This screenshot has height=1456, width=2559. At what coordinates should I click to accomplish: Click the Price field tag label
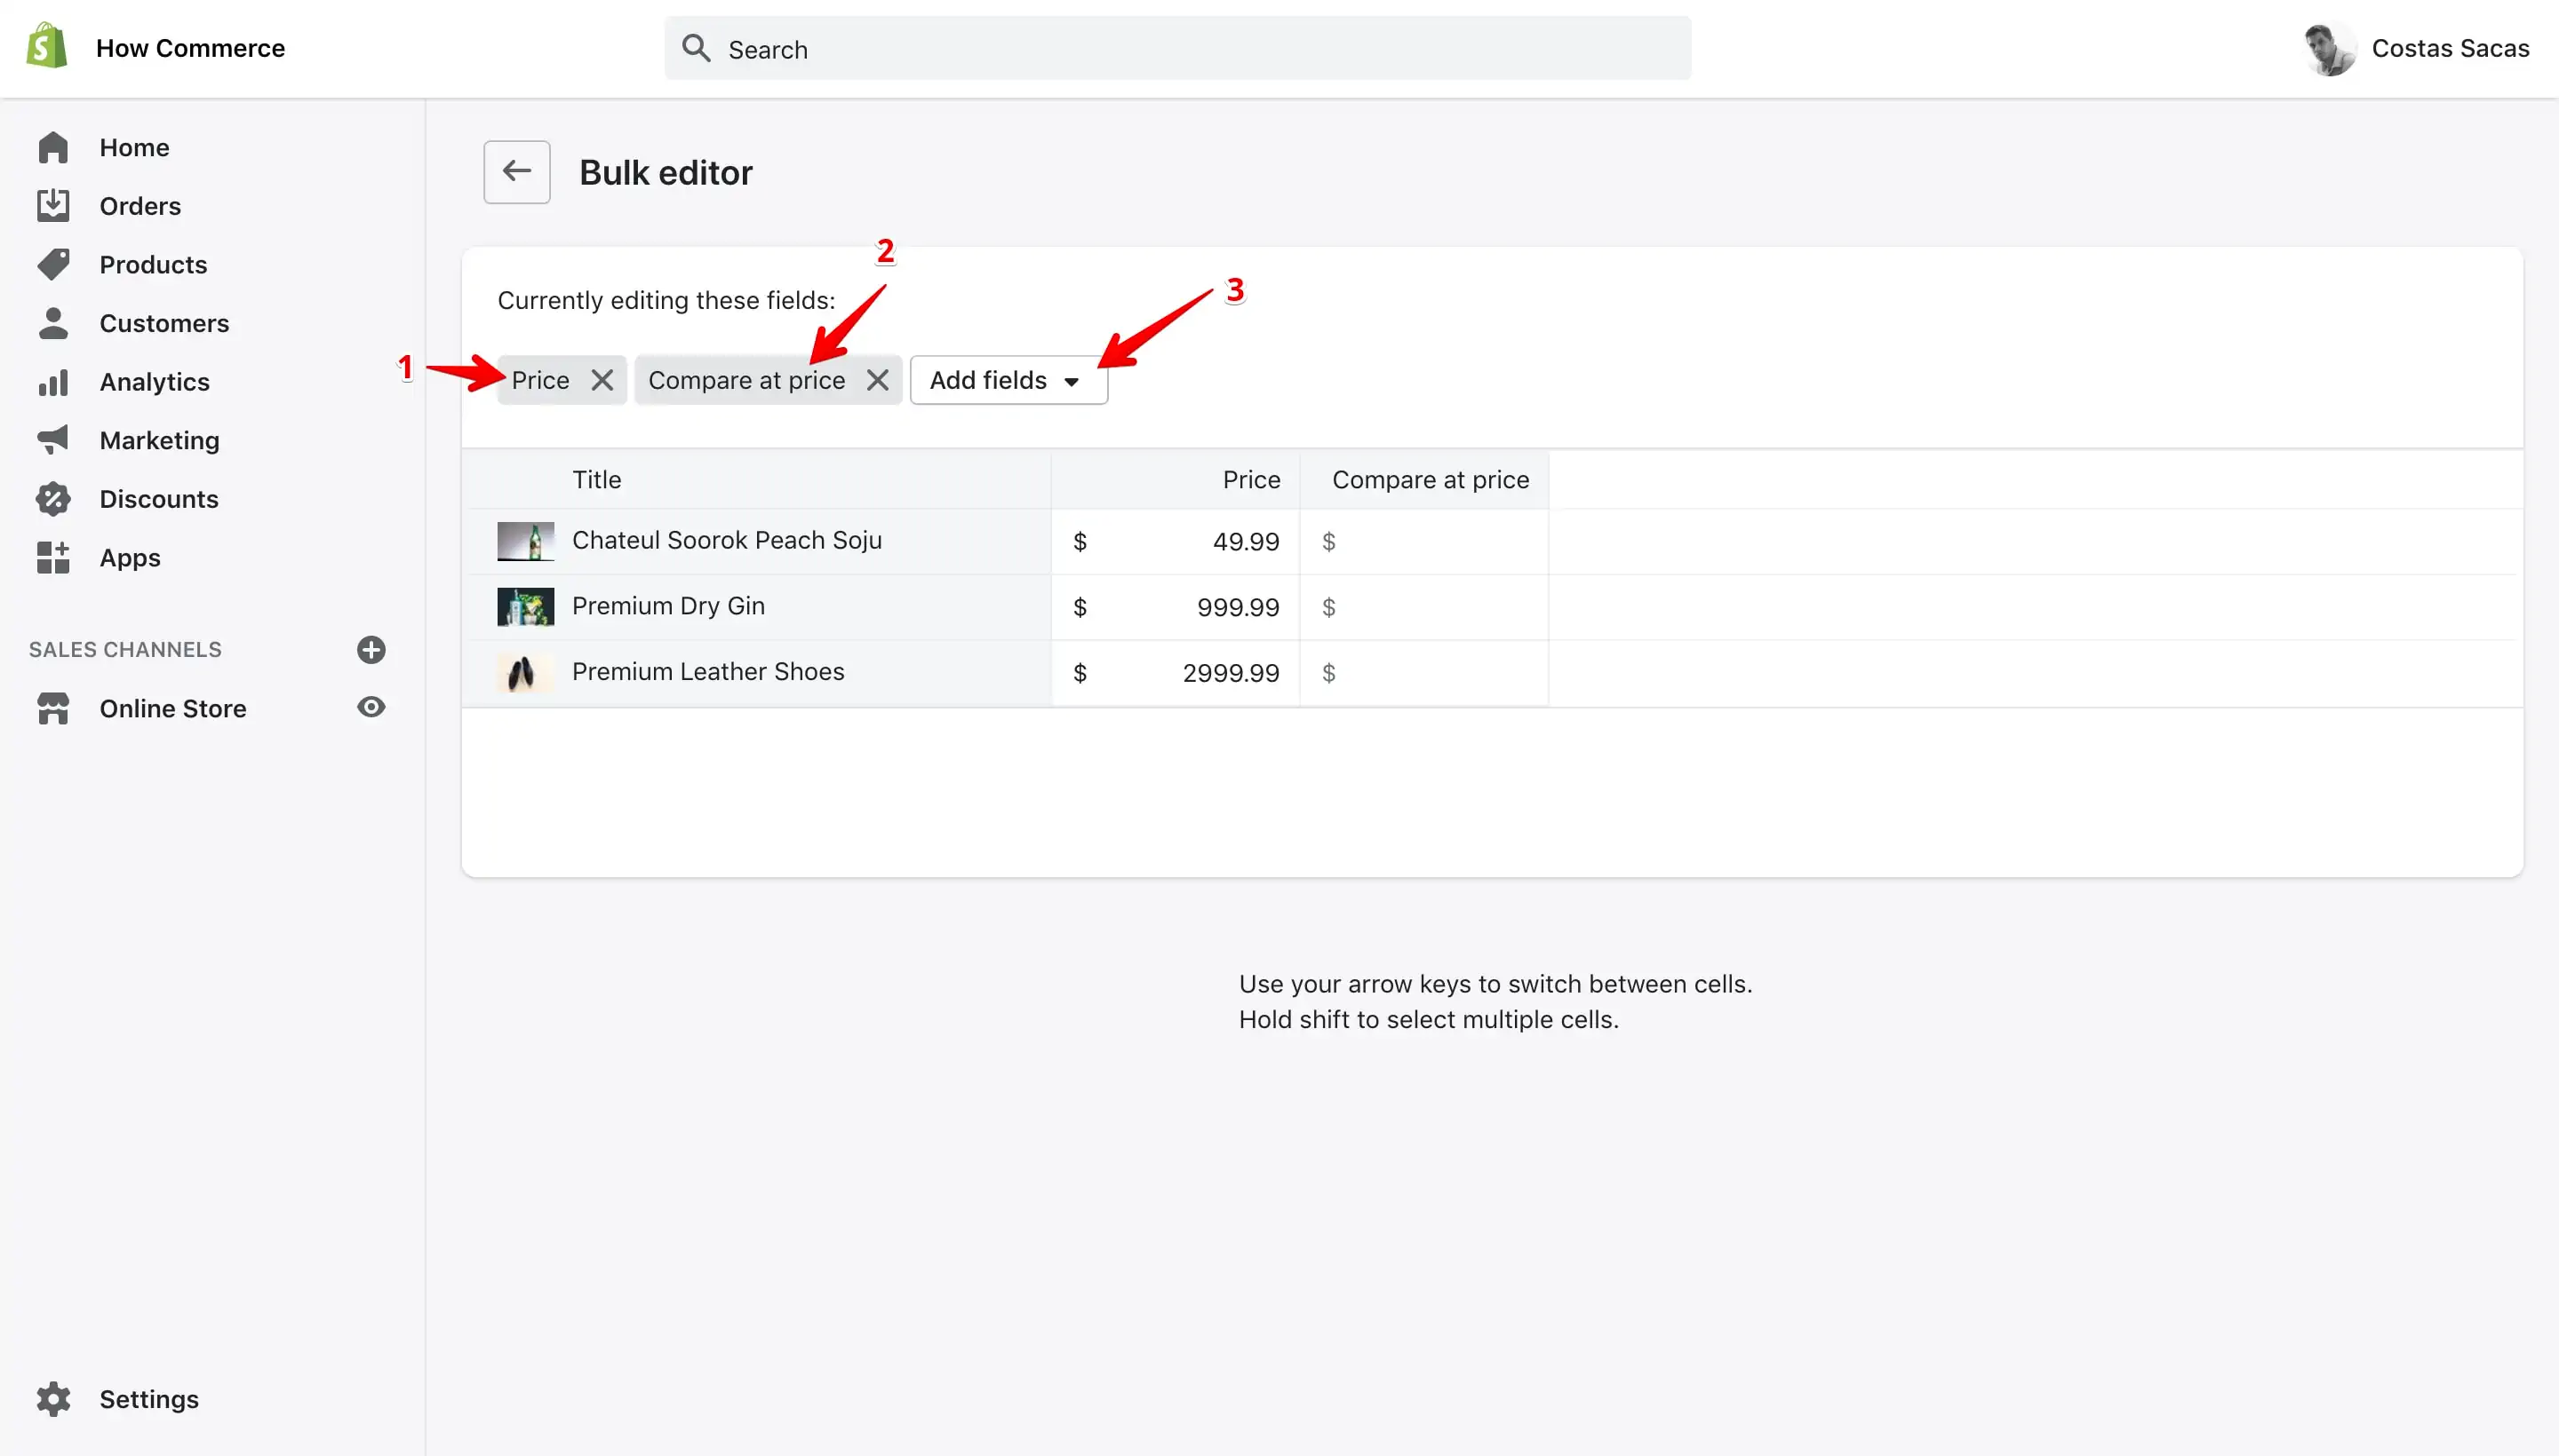pos(540,380)
